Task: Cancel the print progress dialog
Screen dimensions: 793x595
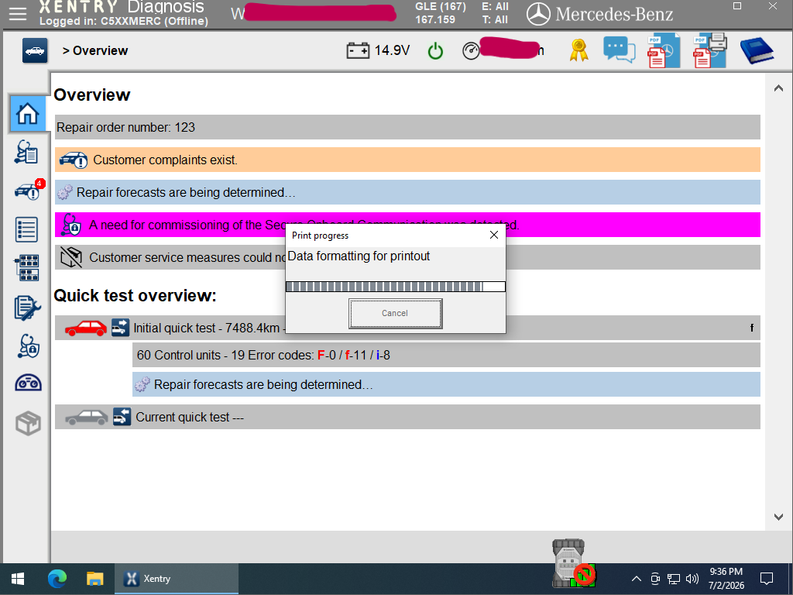Action: [395, 313]
